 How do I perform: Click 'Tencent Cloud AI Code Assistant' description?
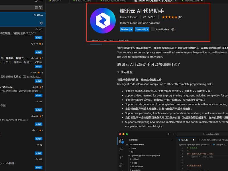[140, 23]
